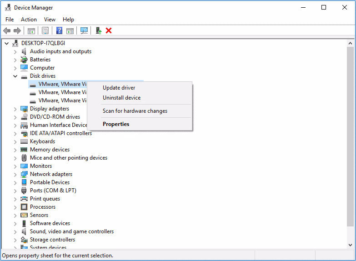Click the Processors category icon
Image resolution: width=356 pixels, height=261 pixels.
pos(24,207)
